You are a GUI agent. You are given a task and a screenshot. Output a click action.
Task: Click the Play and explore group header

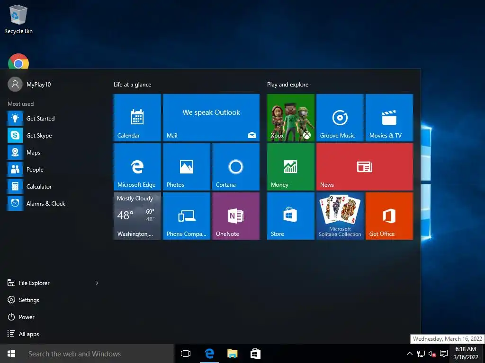pos(287,85)
